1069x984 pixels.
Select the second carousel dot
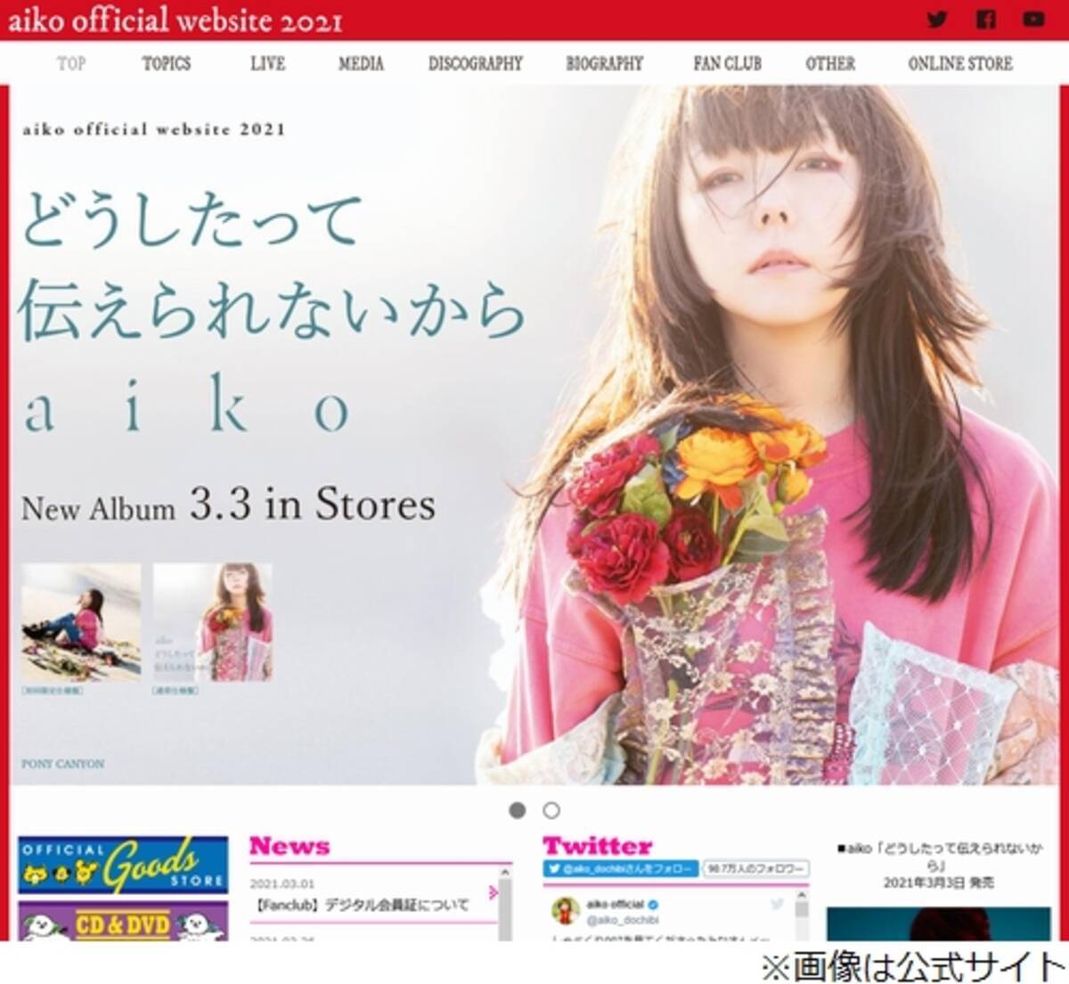point(552,811)
